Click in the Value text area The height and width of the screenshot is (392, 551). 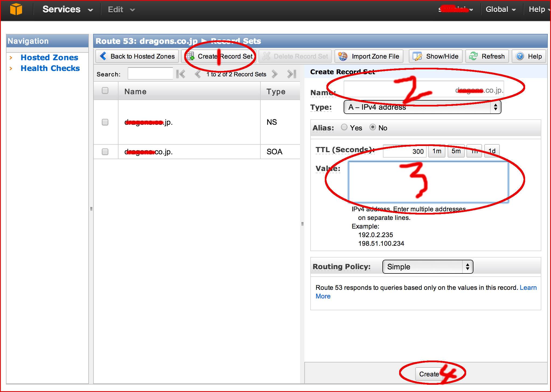(x=428, y=182)
